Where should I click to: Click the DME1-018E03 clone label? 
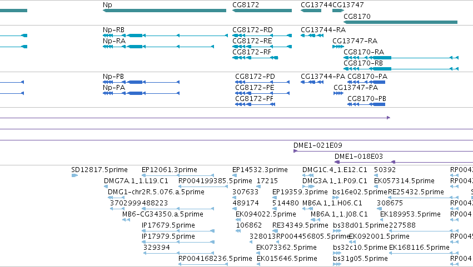359,157
